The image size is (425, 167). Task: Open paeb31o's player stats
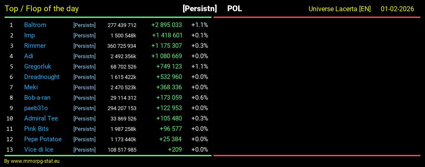[x=36, y=108]
